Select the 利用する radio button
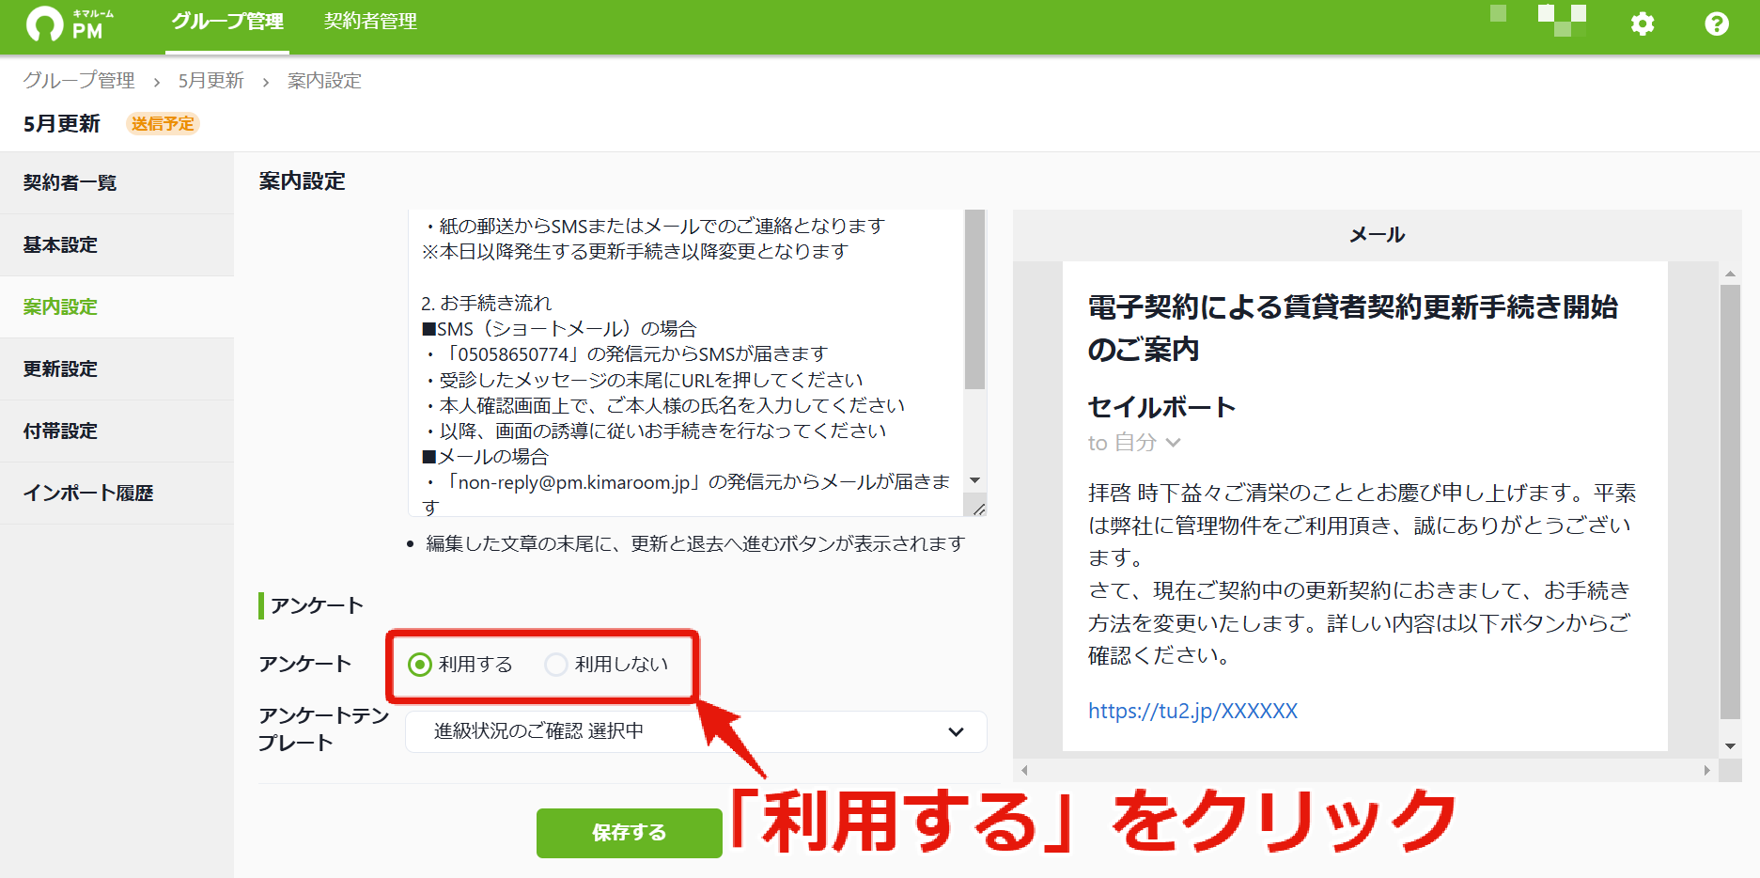Image resolution: width=1760 pixels, height=878 pixels. [x=420, y=665]
